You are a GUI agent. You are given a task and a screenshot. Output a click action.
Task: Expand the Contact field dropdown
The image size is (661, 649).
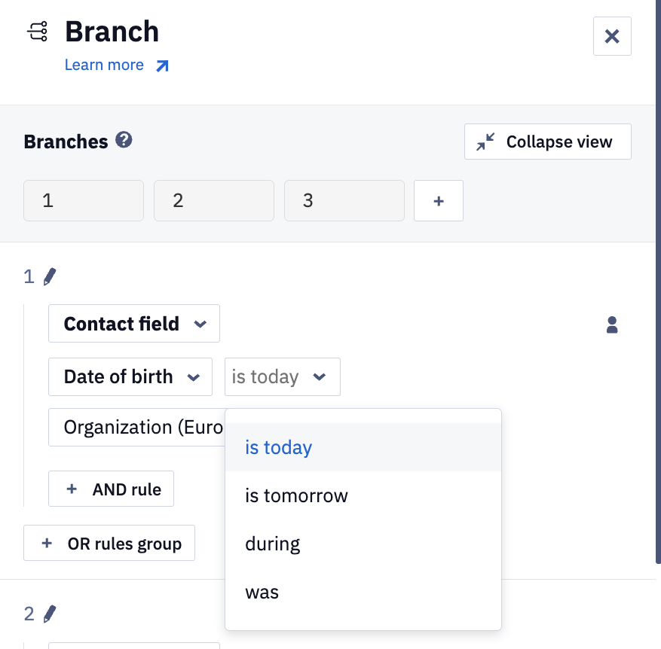pyautogui.click(x=134, y=324)
